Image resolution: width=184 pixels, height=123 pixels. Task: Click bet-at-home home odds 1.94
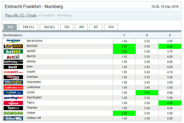click(x=124, y=41)
